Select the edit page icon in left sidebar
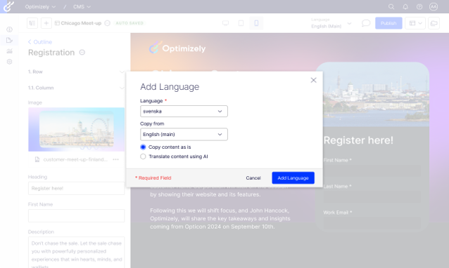This screenshot has height=268, width=449. tap(9, 40)
